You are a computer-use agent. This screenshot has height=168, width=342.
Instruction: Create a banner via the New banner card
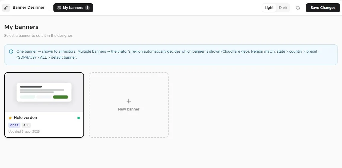click(x=128, y=105)
